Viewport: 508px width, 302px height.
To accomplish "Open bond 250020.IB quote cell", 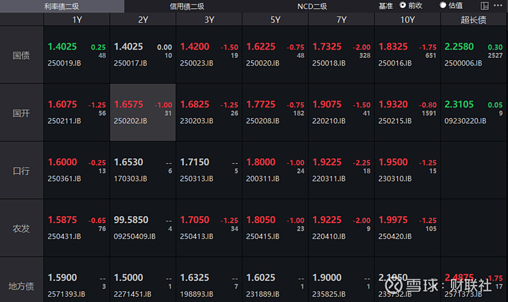I will pos(275,55).
